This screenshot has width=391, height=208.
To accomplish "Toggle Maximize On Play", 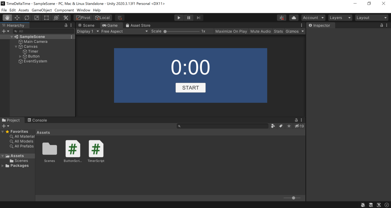I will pos(231,31).
